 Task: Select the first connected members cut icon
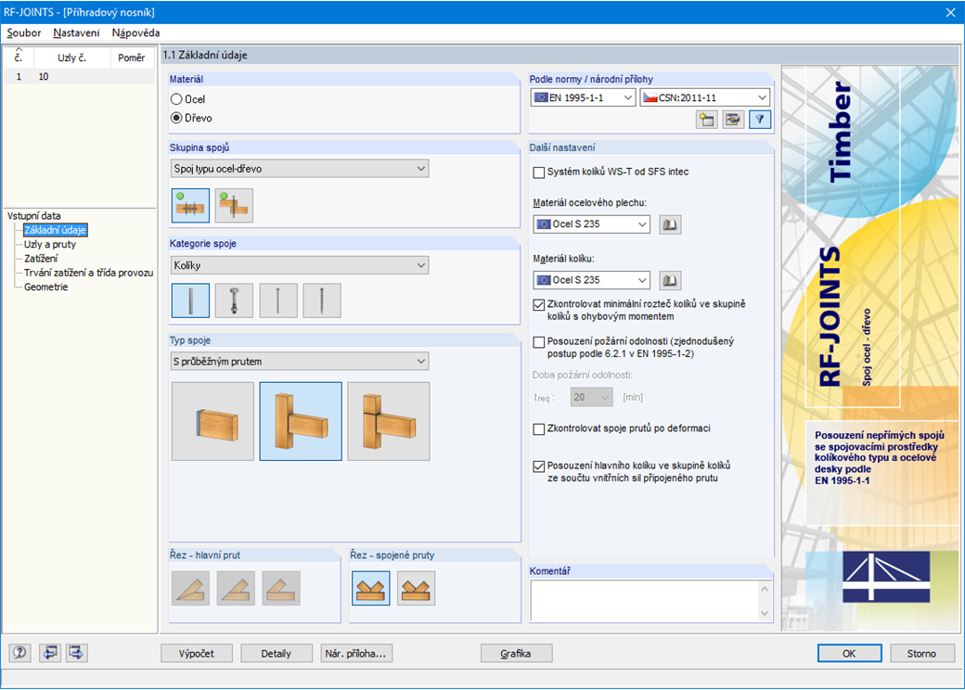[370, 588]
